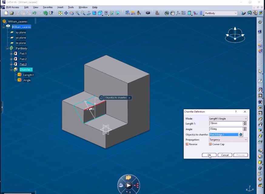This screenshot has height=194, width=265.
Task: Open the PartBody selector dropdown
Action: [x=236, y=13]
